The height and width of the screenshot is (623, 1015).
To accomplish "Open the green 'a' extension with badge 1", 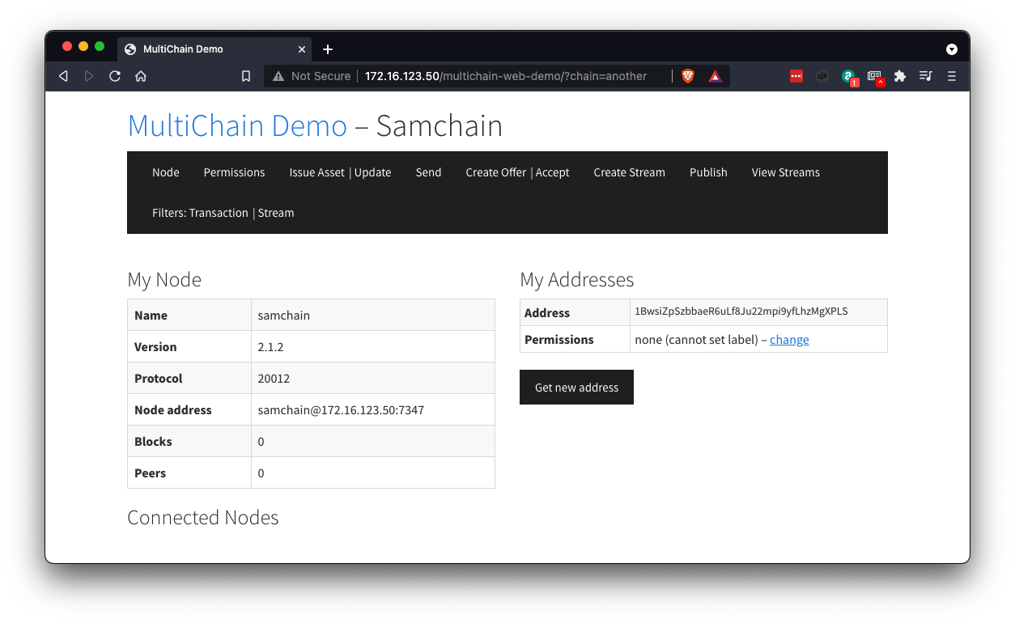I will (x=848, y=77).
